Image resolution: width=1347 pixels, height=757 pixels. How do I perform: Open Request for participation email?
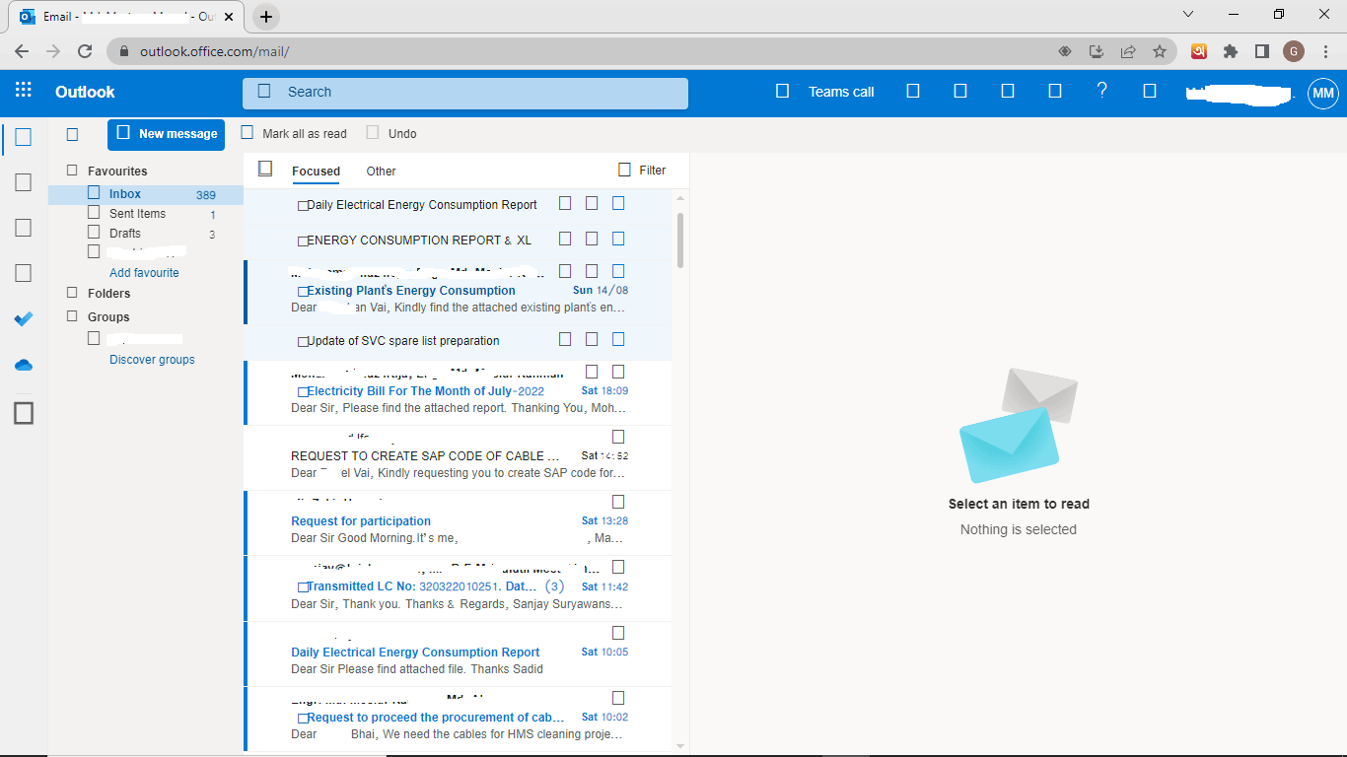(x=459, y=523)
